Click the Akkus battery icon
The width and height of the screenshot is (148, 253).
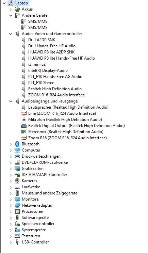pos(17,9)
